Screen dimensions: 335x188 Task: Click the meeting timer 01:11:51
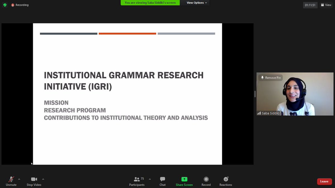310,5
